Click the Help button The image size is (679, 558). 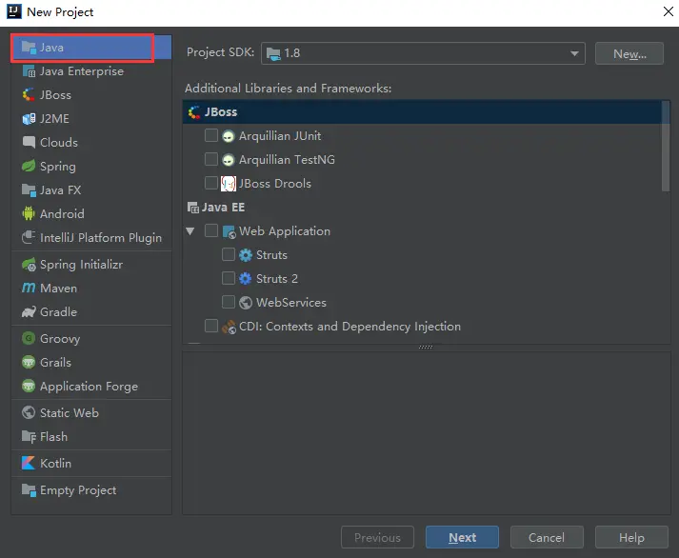point(631,537)
